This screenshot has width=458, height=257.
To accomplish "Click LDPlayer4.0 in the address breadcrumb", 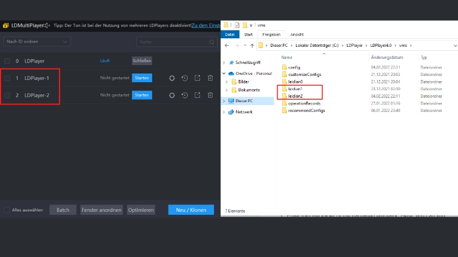I will 381,46.
